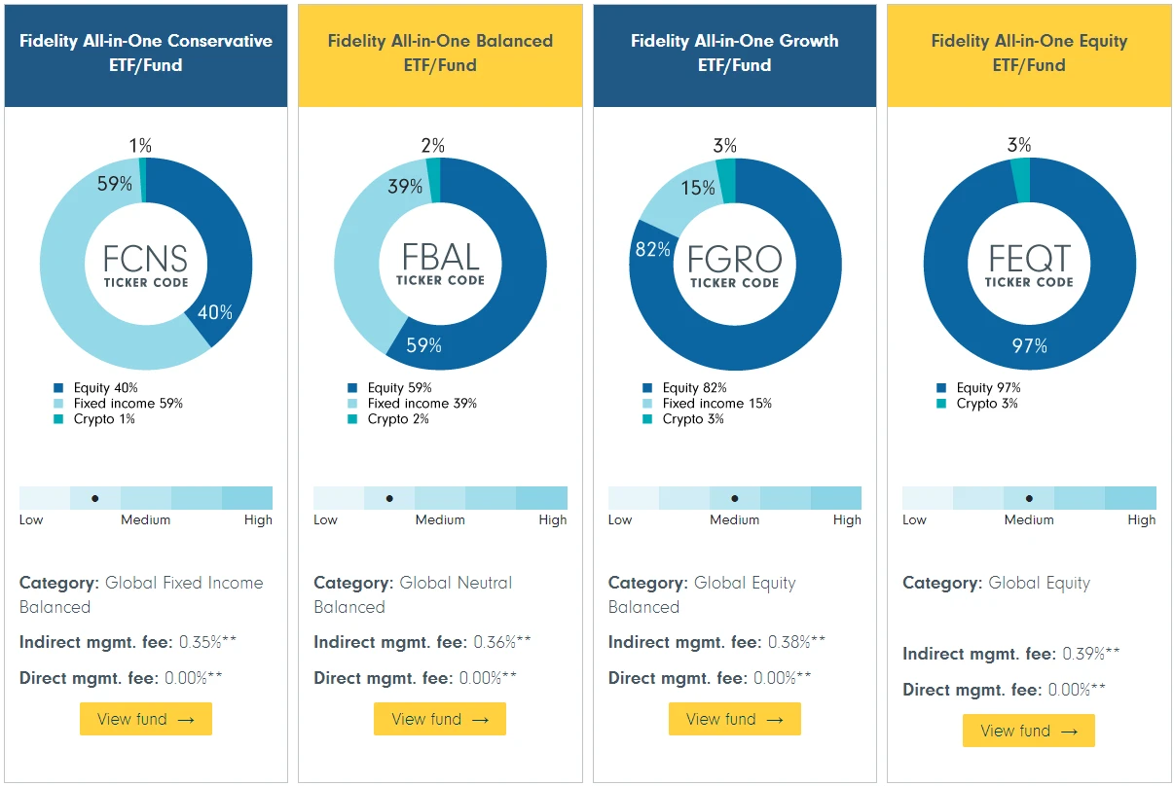Click the Equity 40% legend swatch
The height and width of the screenshot is (786, 1174).
point(60,388)
